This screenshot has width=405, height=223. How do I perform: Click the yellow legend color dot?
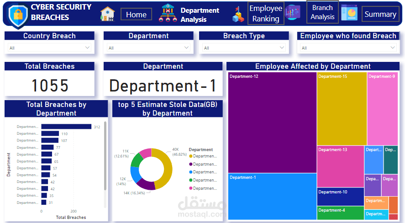pyautogui.click(x=191, y=156)
